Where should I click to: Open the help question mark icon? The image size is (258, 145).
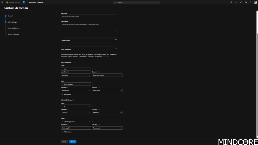click(x=251, y=3)
